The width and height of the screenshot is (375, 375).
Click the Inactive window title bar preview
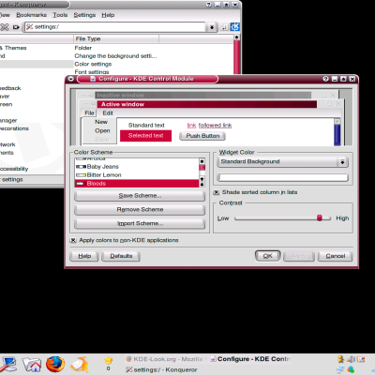(203, 95)
